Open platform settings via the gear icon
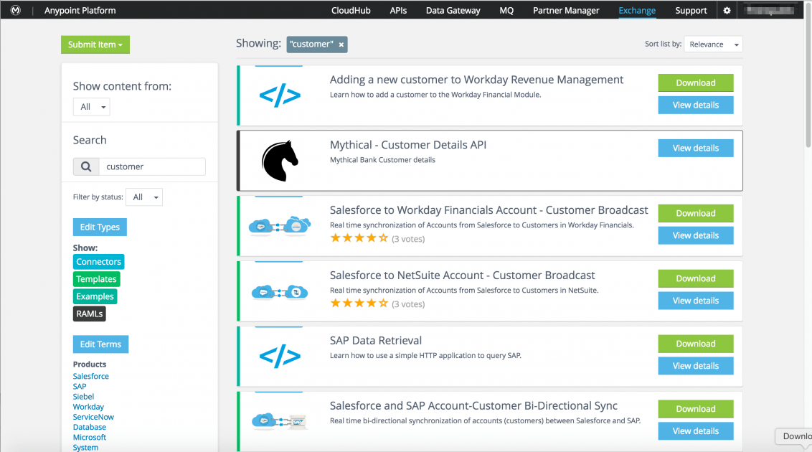The image size is (812, 452). [726, 10]
